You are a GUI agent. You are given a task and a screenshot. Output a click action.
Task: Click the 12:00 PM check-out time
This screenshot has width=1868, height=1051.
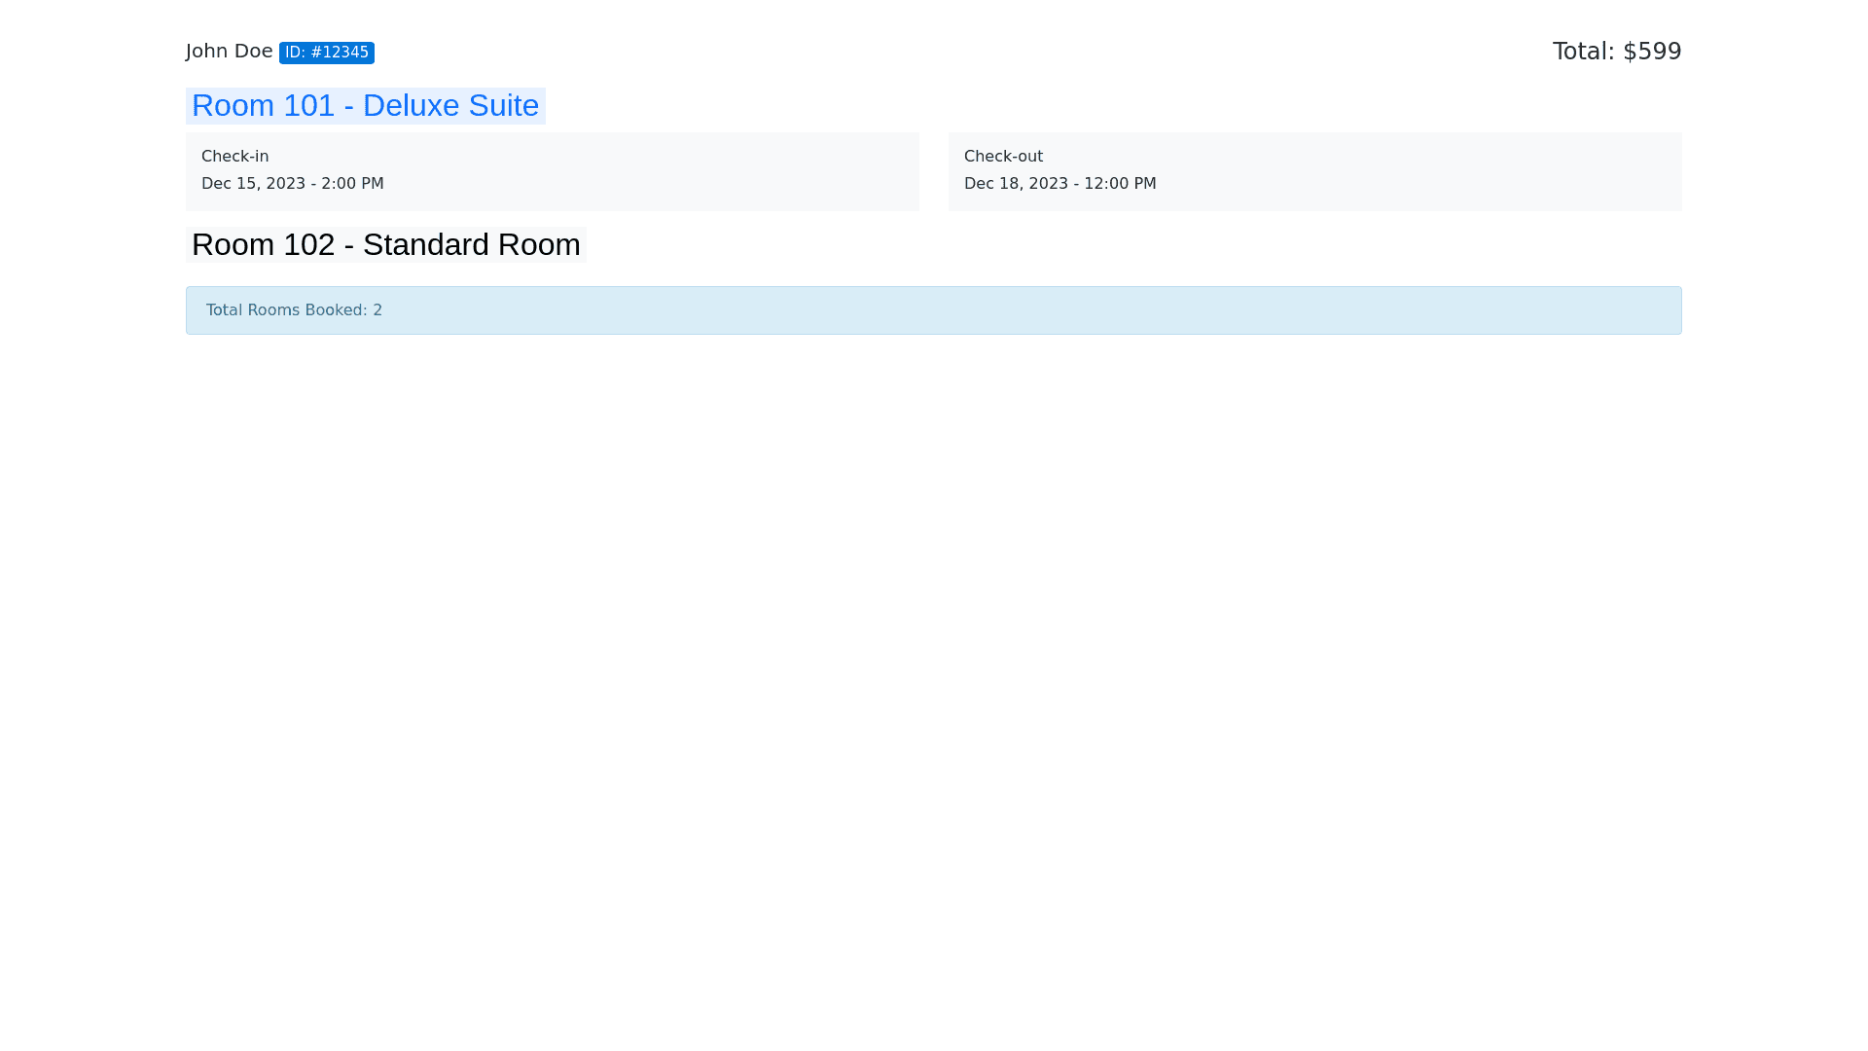pos(1120,184)
